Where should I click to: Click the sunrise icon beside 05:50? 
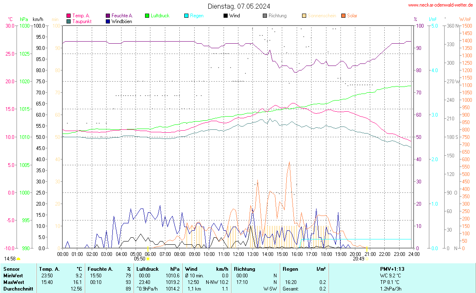pyautogui.click(x=148, y=259)
